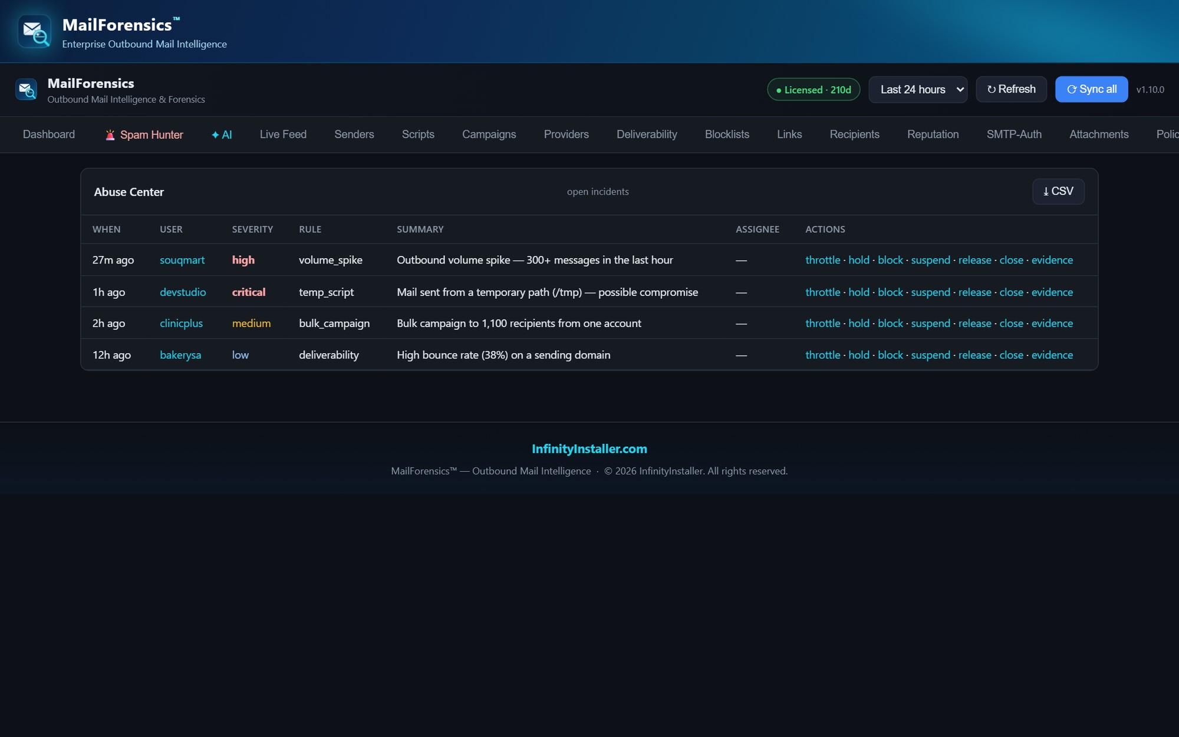Click the 'volume_spike' rule cell
Image resolution: width=1179 pixels, height=737 pixels.
point(331,260)
